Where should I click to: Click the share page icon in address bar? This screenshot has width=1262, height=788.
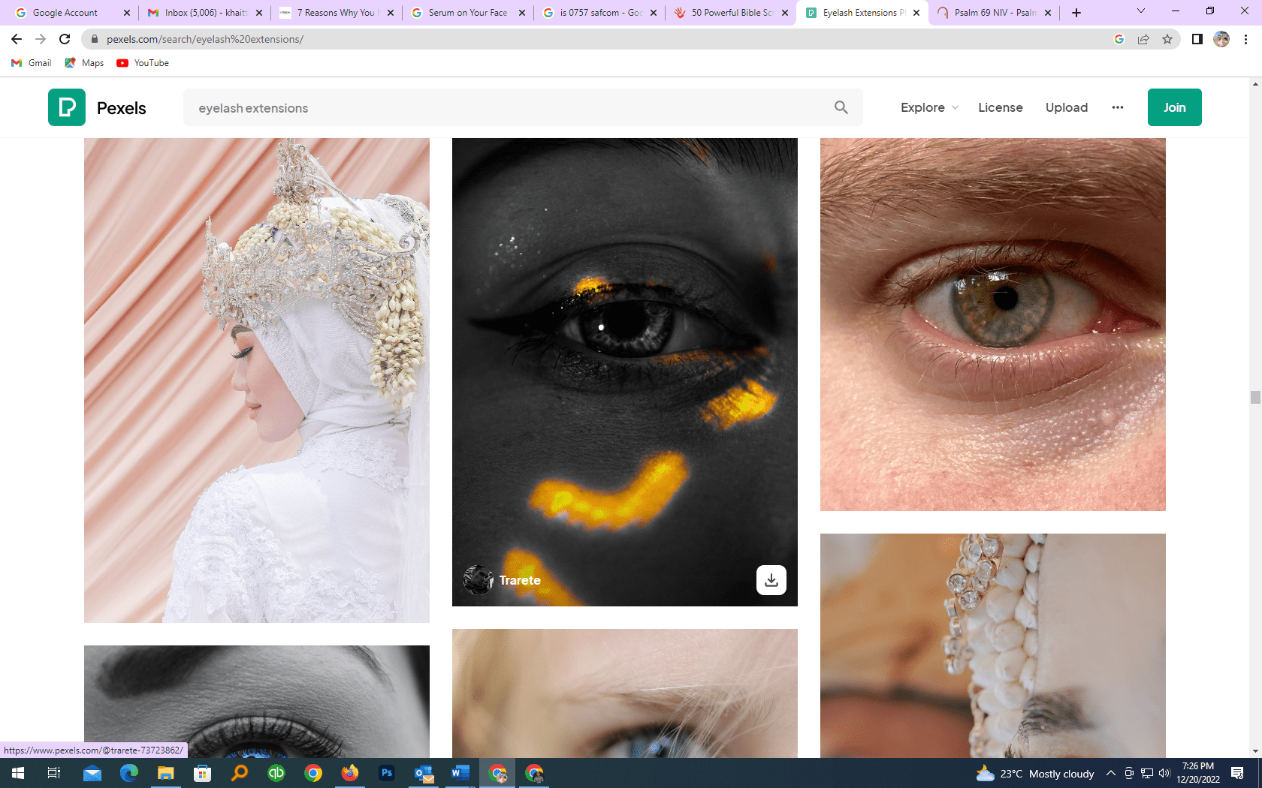[1143, 39]
